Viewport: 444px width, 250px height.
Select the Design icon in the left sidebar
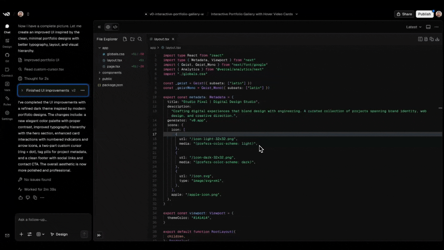coord(7,42)
